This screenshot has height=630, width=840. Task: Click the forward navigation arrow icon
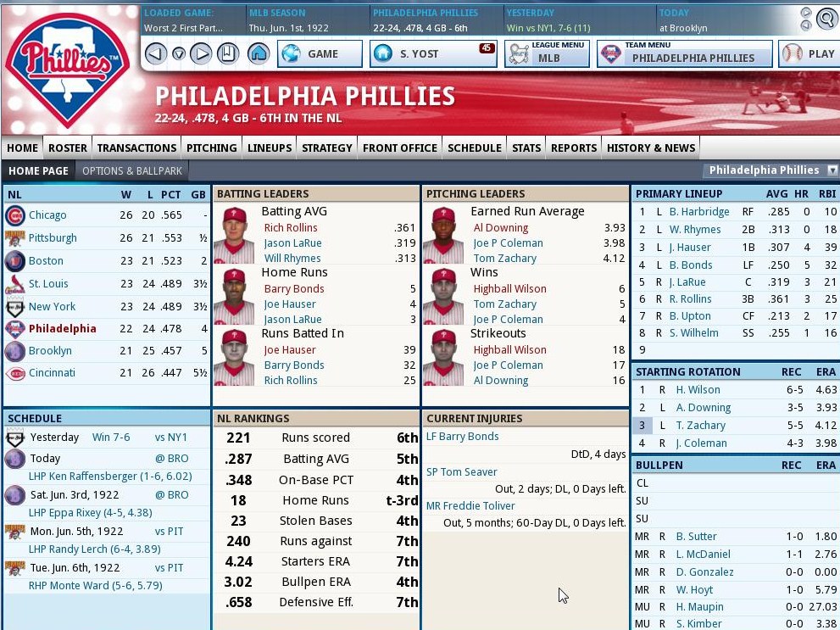pyautogui.click(x=201, y=54)
